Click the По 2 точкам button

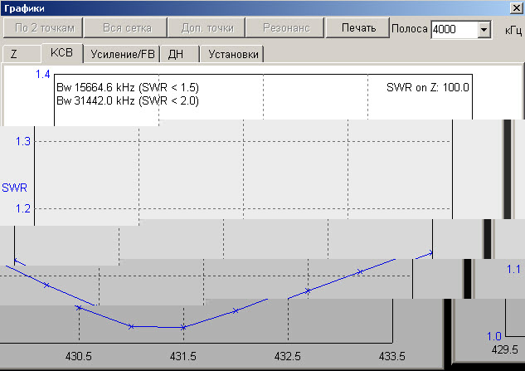pyautogui.click(x=45, y=27)
